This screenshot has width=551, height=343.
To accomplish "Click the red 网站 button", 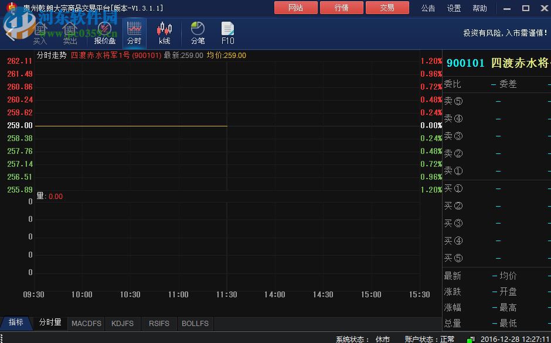I will click(x=295, y=8).
